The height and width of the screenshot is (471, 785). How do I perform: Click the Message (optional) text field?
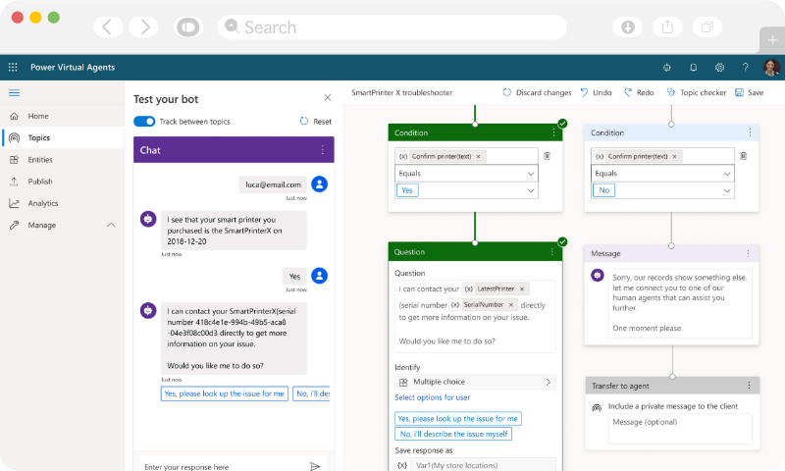[x=679, y=428]
